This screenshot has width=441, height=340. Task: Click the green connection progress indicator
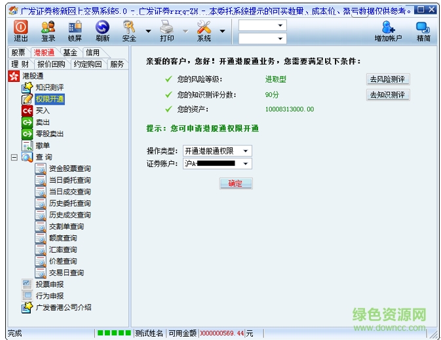(114, 333)
